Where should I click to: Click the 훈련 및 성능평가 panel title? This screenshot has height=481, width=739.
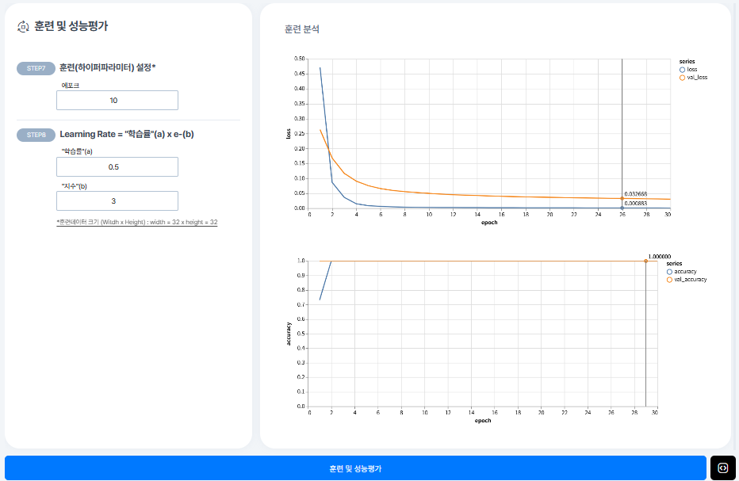tap(71, 26)
